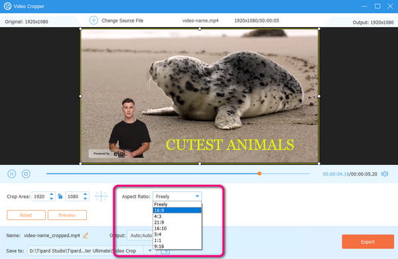The image size is (398, 259).
Task: Click Change Source File link
Action: tap(122, 21)
